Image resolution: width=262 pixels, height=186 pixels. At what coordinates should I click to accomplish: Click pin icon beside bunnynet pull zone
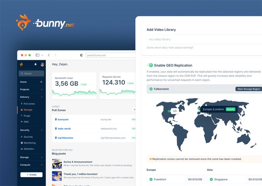click(x=56, y=119)
